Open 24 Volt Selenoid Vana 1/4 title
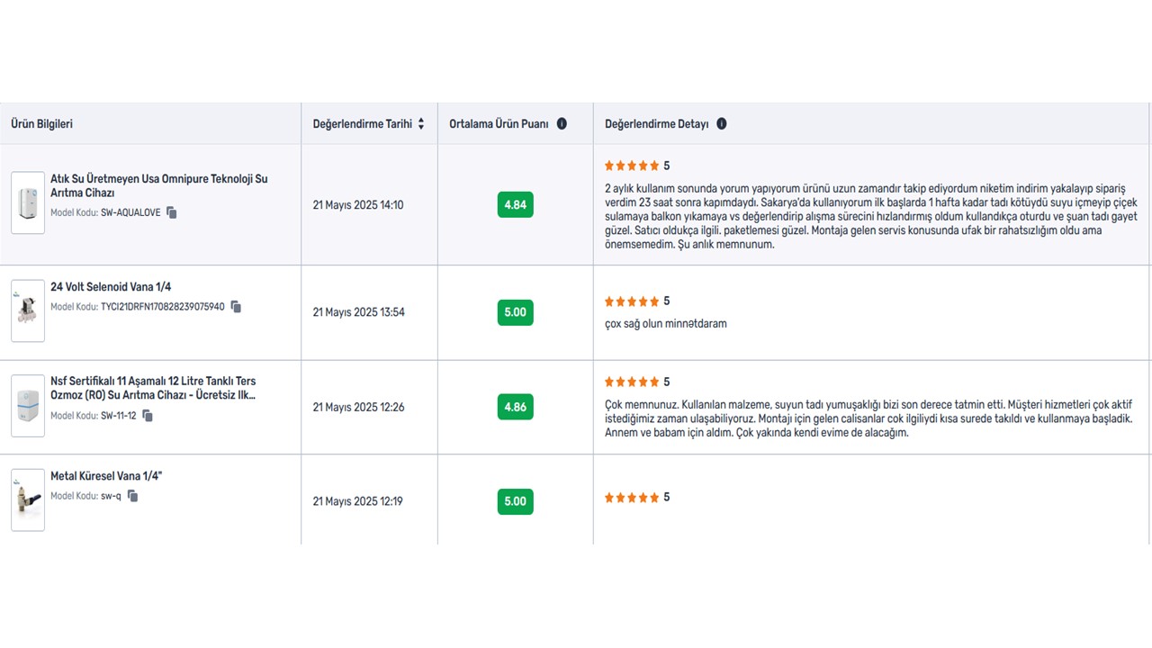 click(111, 287)
